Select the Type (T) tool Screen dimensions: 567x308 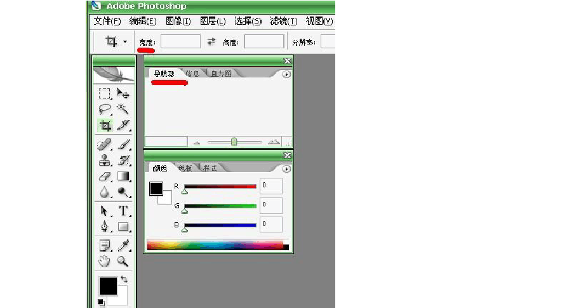(x=123, y=210)
